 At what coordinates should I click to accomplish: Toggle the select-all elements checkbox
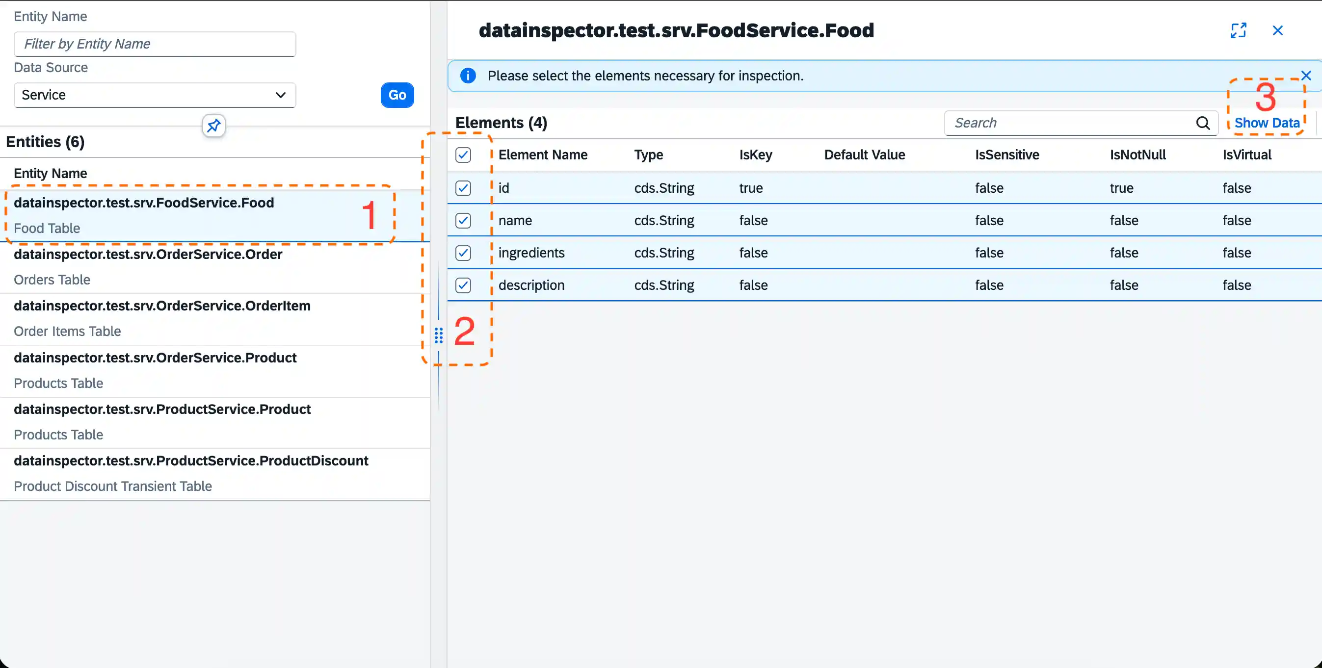coord(463,155)
